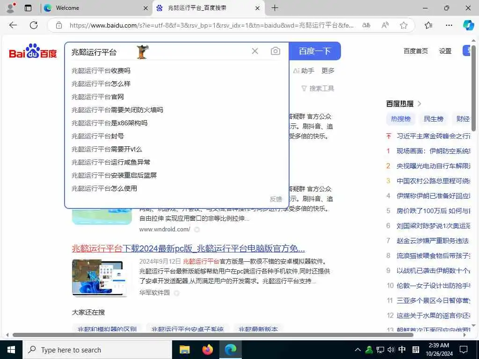Choose suggestion 兆懿运行平台怎么样
This screenshot has width=479, height=359.
pyautogui.click(x=177, y=84)
